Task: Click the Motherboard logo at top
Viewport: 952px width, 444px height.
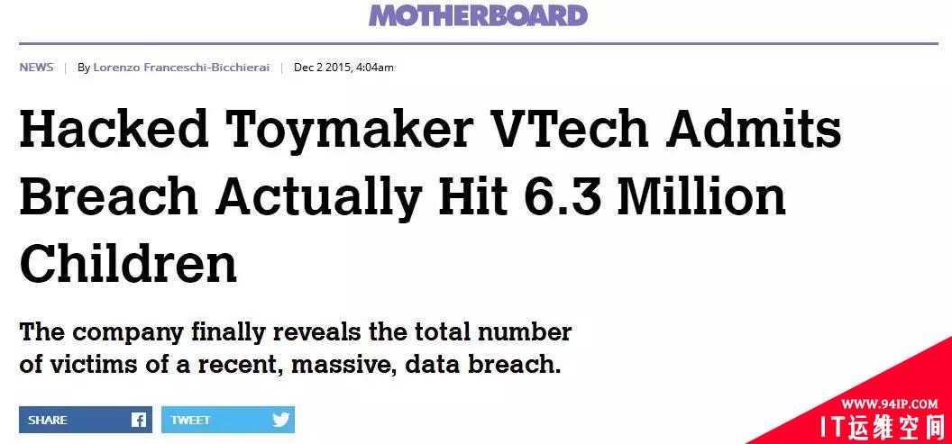Action: pos(477,15)
